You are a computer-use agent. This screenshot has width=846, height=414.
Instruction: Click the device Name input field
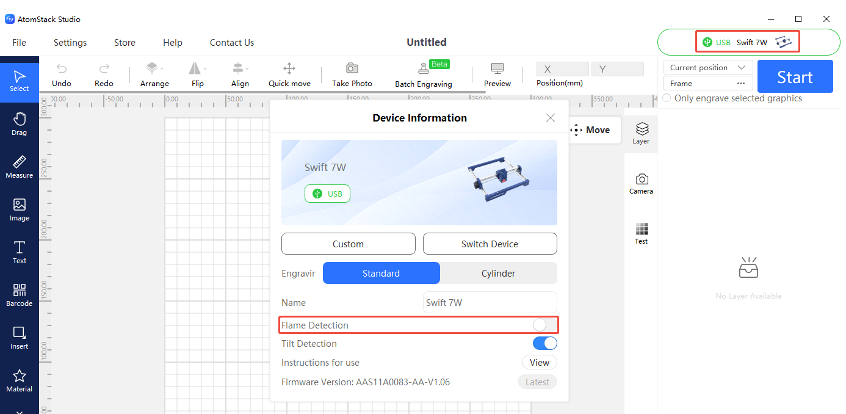pyautogui.click(x=490, y=302)
